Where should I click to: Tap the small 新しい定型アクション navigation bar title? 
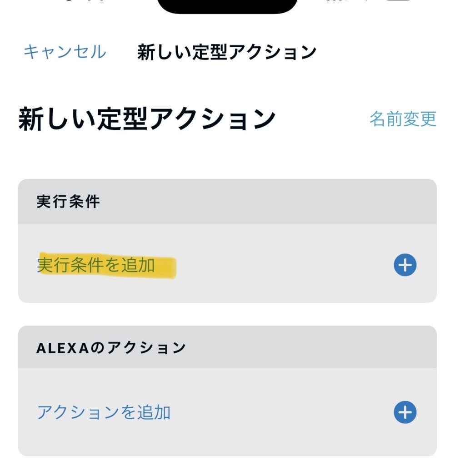click(x=226, y=53)
